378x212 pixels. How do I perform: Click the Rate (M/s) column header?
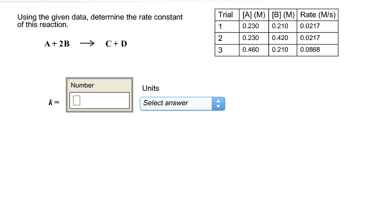pos(318,15)
